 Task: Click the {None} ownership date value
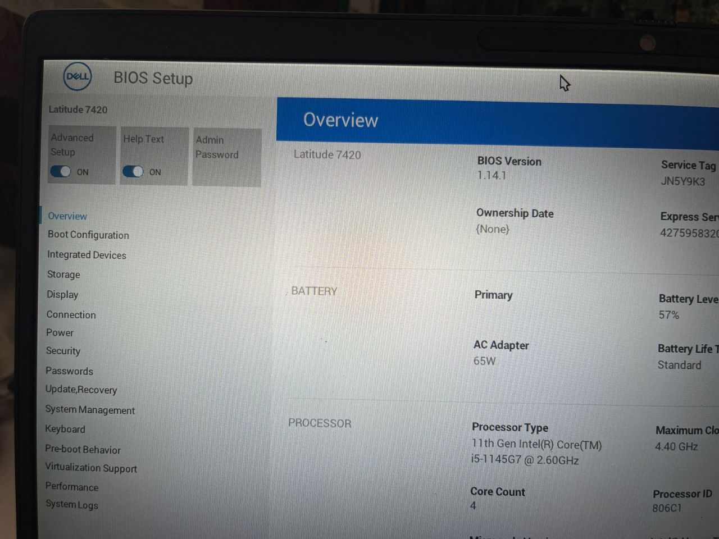pos(492,229)
